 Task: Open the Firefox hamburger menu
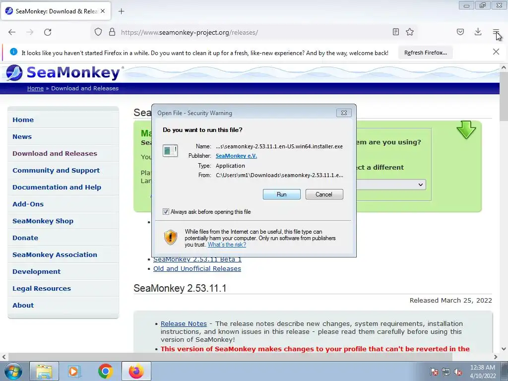pyautogui.click(x=496, y=32)
